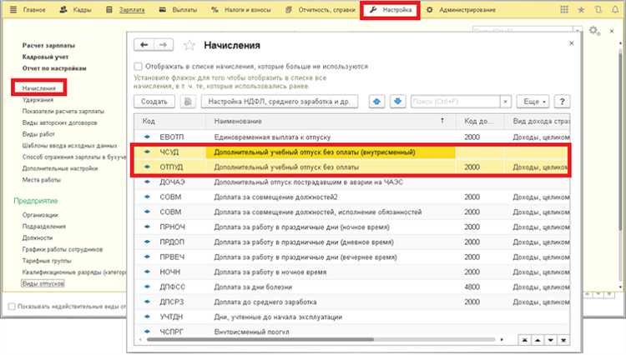Viewport: 626px width, 355px height.
Task: Click Доплата за совмещение должностей2 name
Action: click(x=275, y=197)
